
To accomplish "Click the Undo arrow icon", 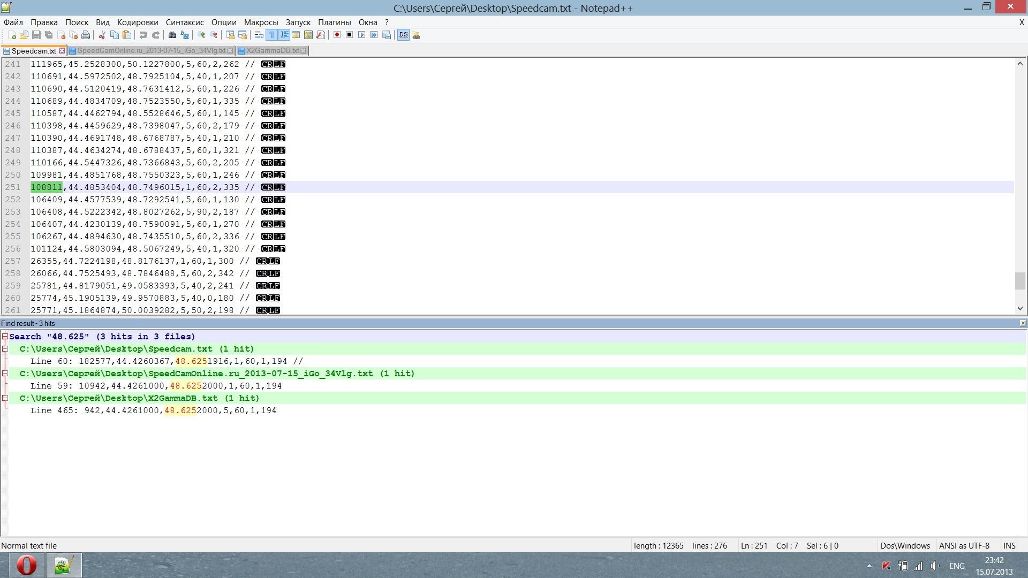I will point(143,35).
